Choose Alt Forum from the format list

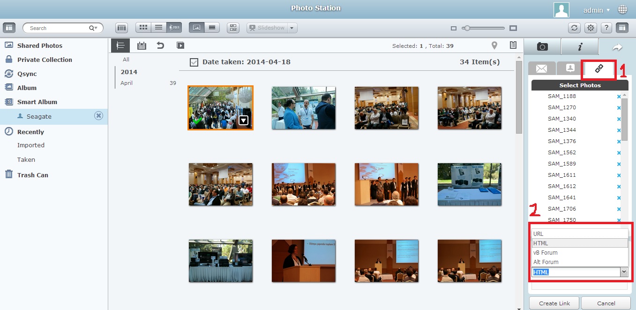coord(580,262)
